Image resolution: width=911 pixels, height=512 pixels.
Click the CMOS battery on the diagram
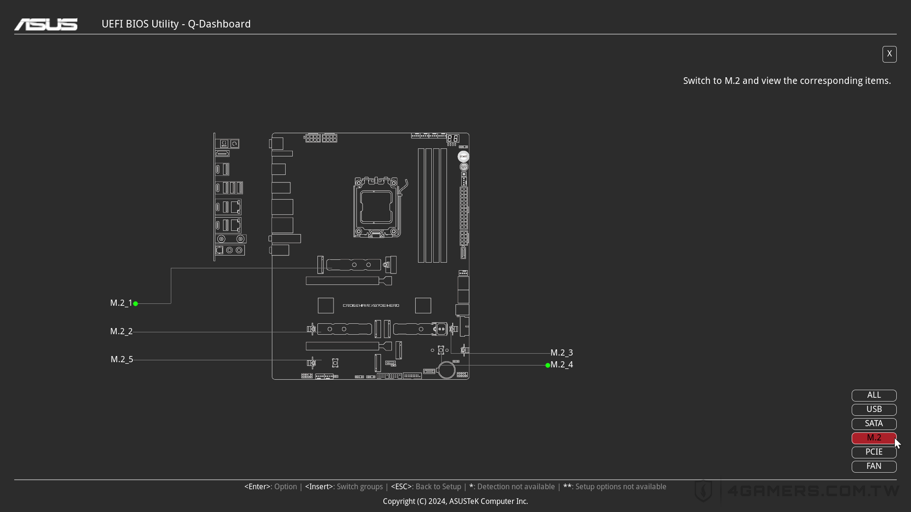click(446, 370)
